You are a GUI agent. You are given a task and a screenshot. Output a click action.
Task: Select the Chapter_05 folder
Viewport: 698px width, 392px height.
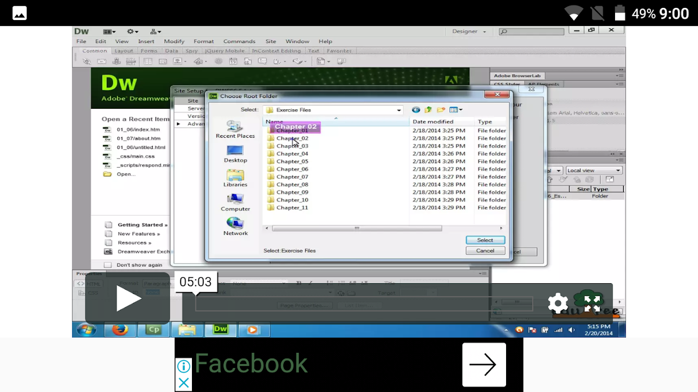292,162
